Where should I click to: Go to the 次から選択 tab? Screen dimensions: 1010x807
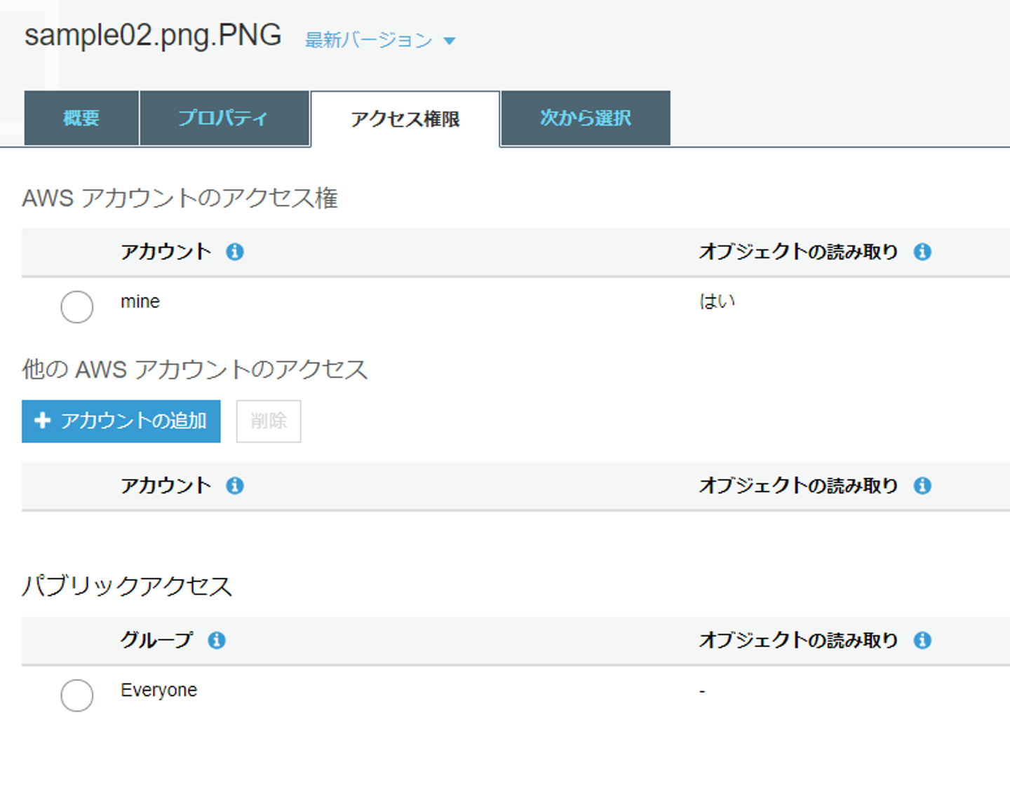coord(586,118)
